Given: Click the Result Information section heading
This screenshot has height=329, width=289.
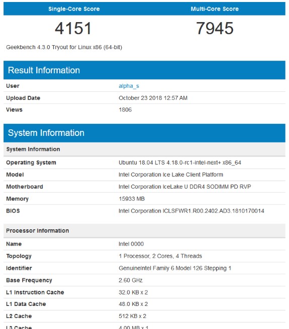Looking at the screenshot, I should point(44,70).
